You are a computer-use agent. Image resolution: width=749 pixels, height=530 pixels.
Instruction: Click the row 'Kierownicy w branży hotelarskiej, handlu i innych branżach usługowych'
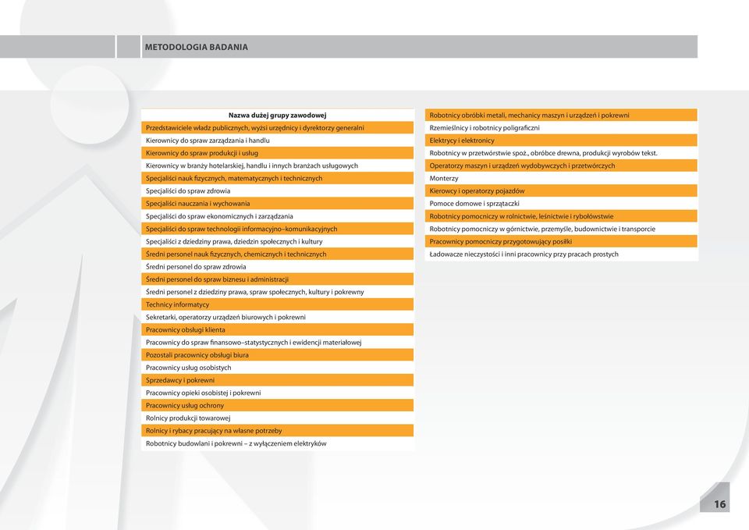point(277,165)
